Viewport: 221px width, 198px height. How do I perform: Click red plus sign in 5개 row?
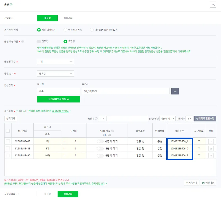pyautogui.click(x=64, y=148)
